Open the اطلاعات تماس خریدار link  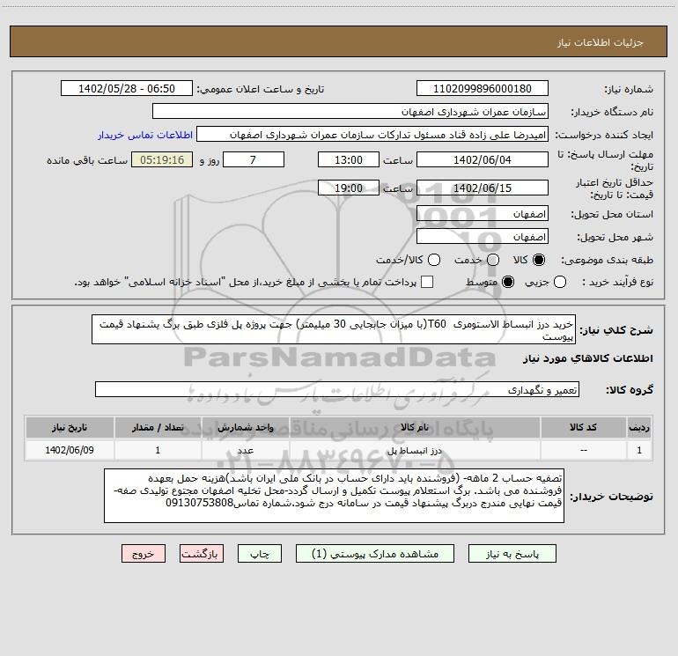click(x=145, y=135)
